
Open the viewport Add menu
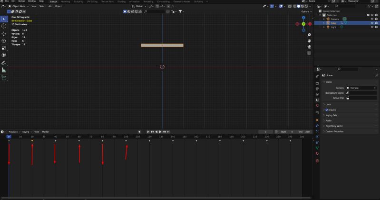50,6
